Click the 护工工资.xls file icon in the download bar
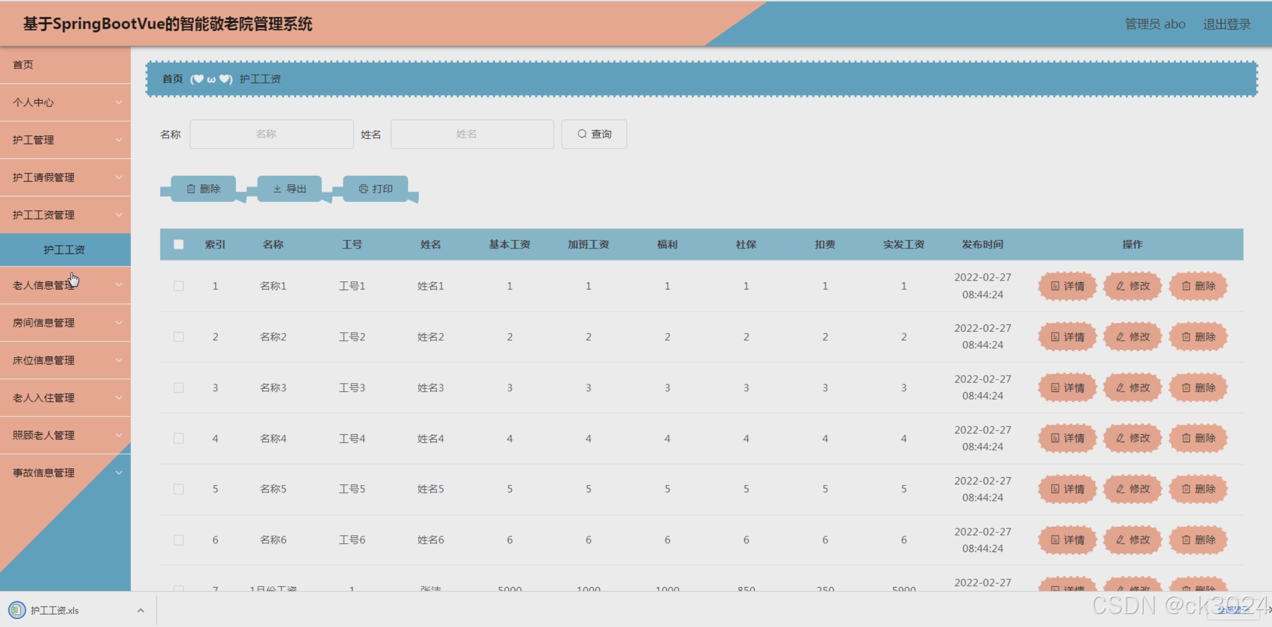Viewport: 1272px width, 627px height. [17, 610]
